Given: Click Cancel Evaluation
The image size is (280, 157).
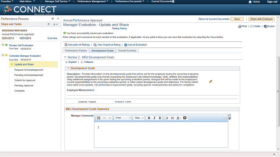Looking at the screenshot, I should pos(137,44).
